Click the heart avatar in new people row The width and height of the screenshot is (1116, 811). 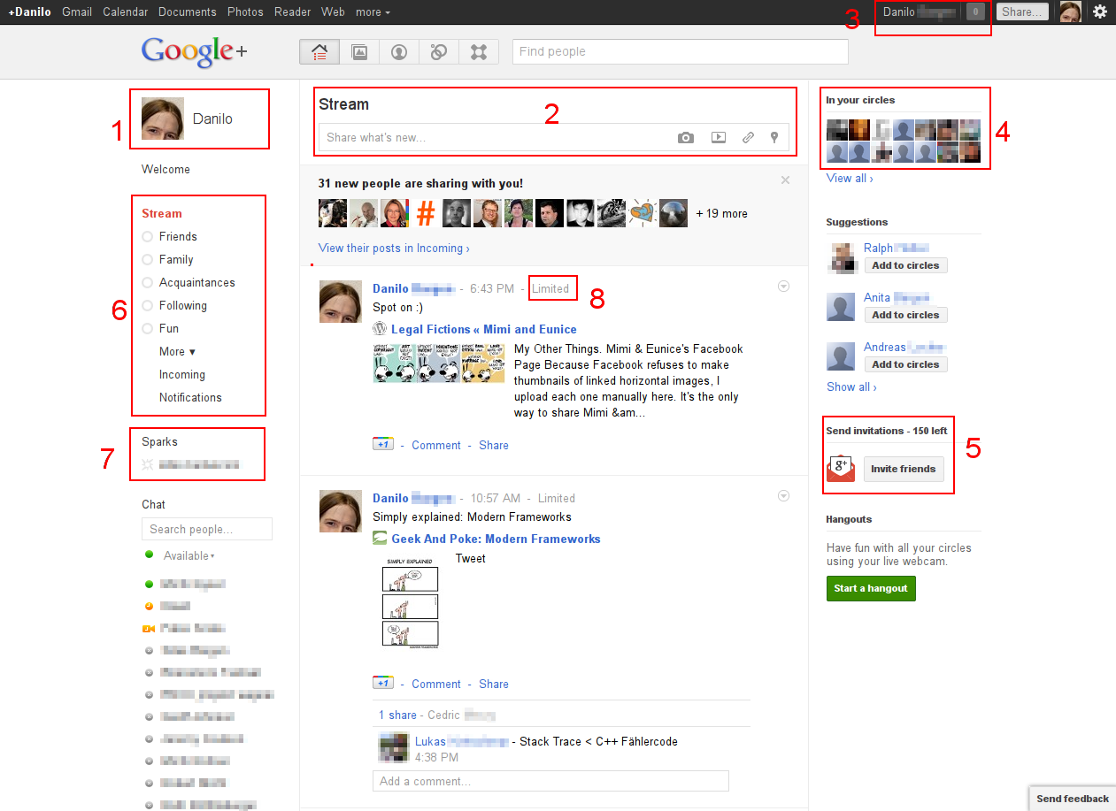tap(643, 213)
